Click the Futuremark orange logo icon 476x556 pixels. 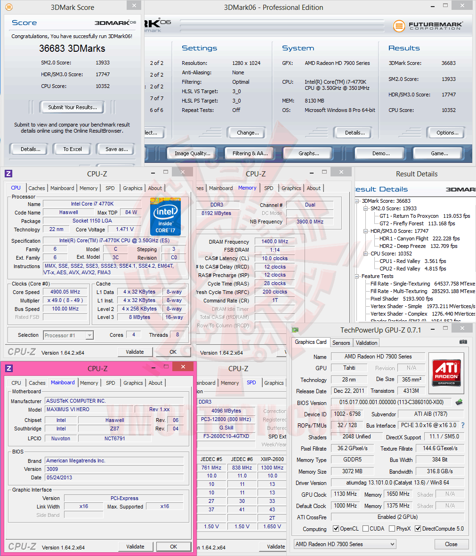[399, 26]
